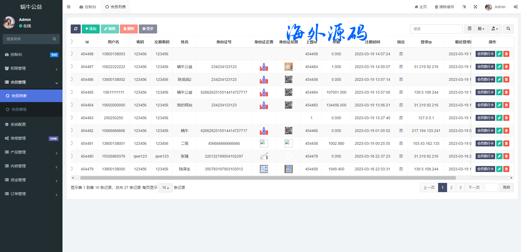
Task: Check the select-all checkbox in table header
Action: pos(71,42)
